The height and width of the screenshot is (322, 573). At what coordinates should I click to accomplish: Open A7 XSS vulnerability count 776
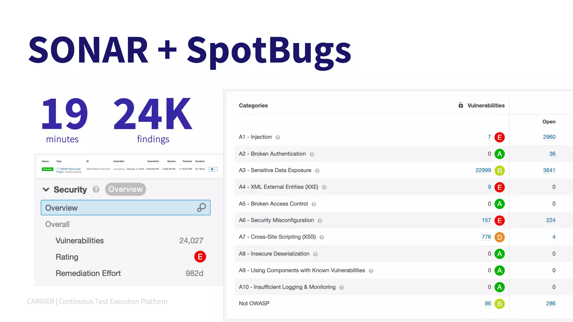coord(486,237)
